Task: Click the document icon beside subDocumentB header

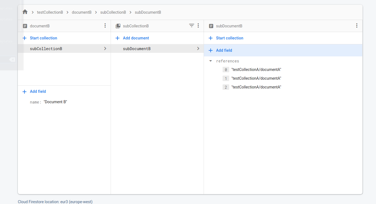Action: (211, 26)
